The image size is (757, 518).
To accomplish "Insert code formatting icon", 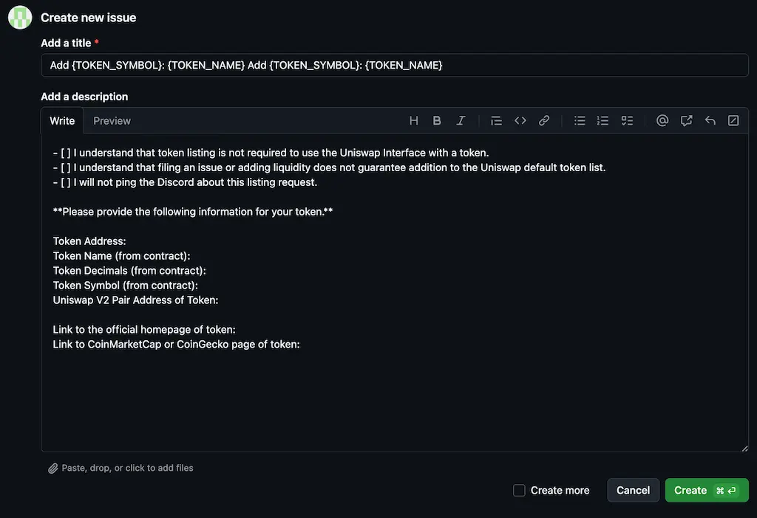I will pos(520,120).
